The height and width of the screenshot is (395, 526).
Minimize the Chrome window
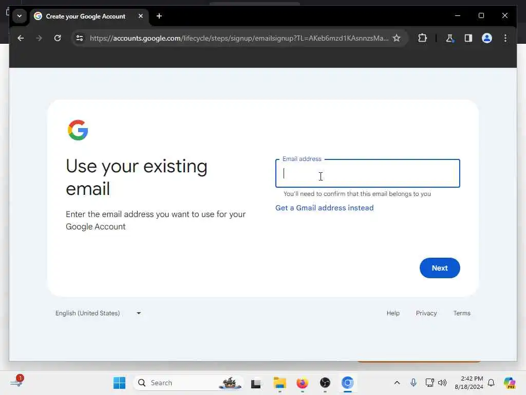click(458, 16)
